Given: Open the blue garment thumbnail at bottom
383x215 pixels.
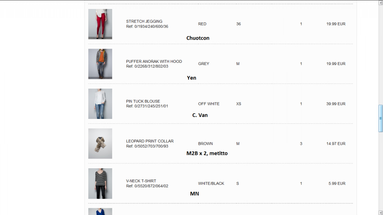Looking at the screenshot, I should click(x=100, y=212).
